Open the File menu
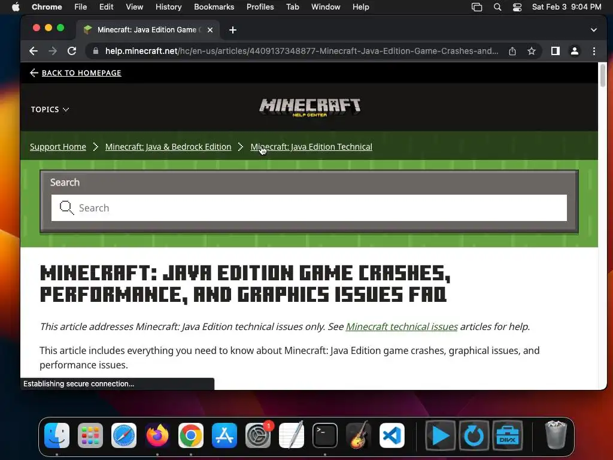This screenshot has height=460, width=613. [x=81, y=7]
